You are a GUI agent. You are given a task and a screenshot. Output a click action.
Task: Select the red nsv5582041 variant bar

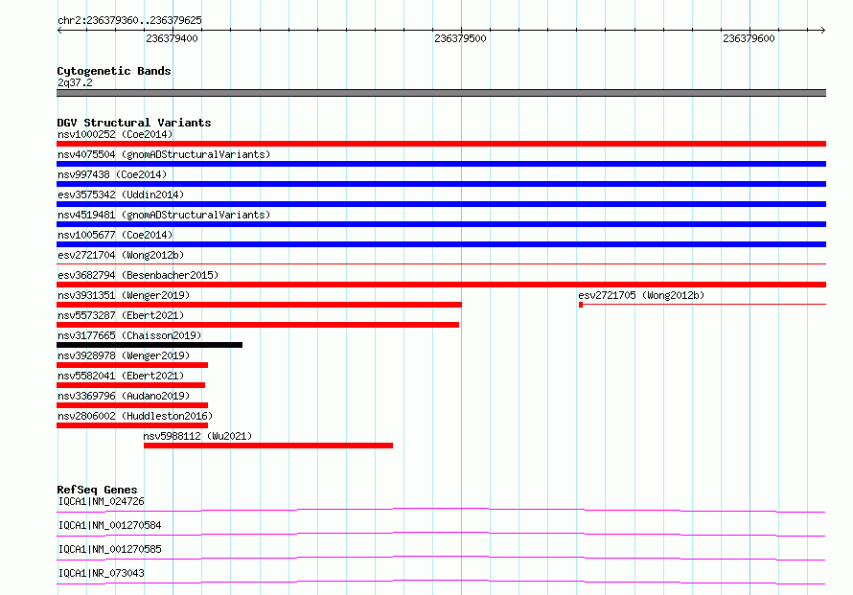(130, 385)
